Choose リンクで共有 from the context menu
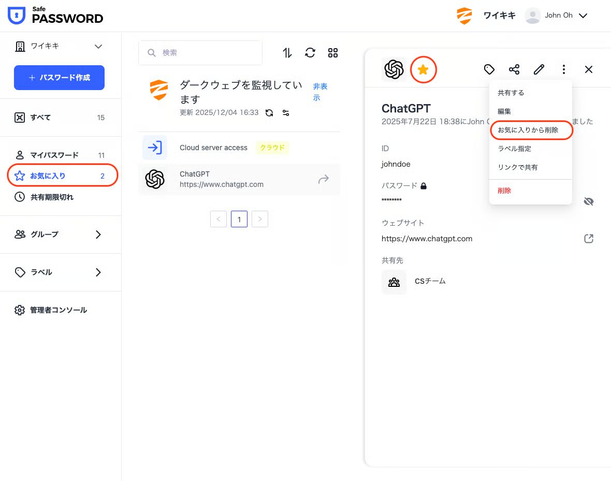The height and width of the screenshot is (481, 611). 518,167
